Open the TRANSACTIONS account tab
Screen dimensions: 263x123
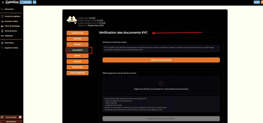pos(78,33)
